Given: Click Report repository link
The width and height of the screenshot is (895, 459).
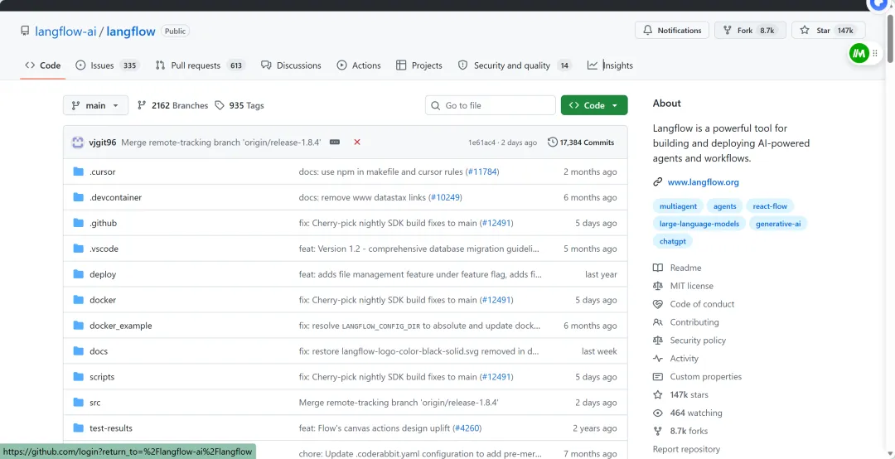Looking at the screenshot, I should [687, 449].
